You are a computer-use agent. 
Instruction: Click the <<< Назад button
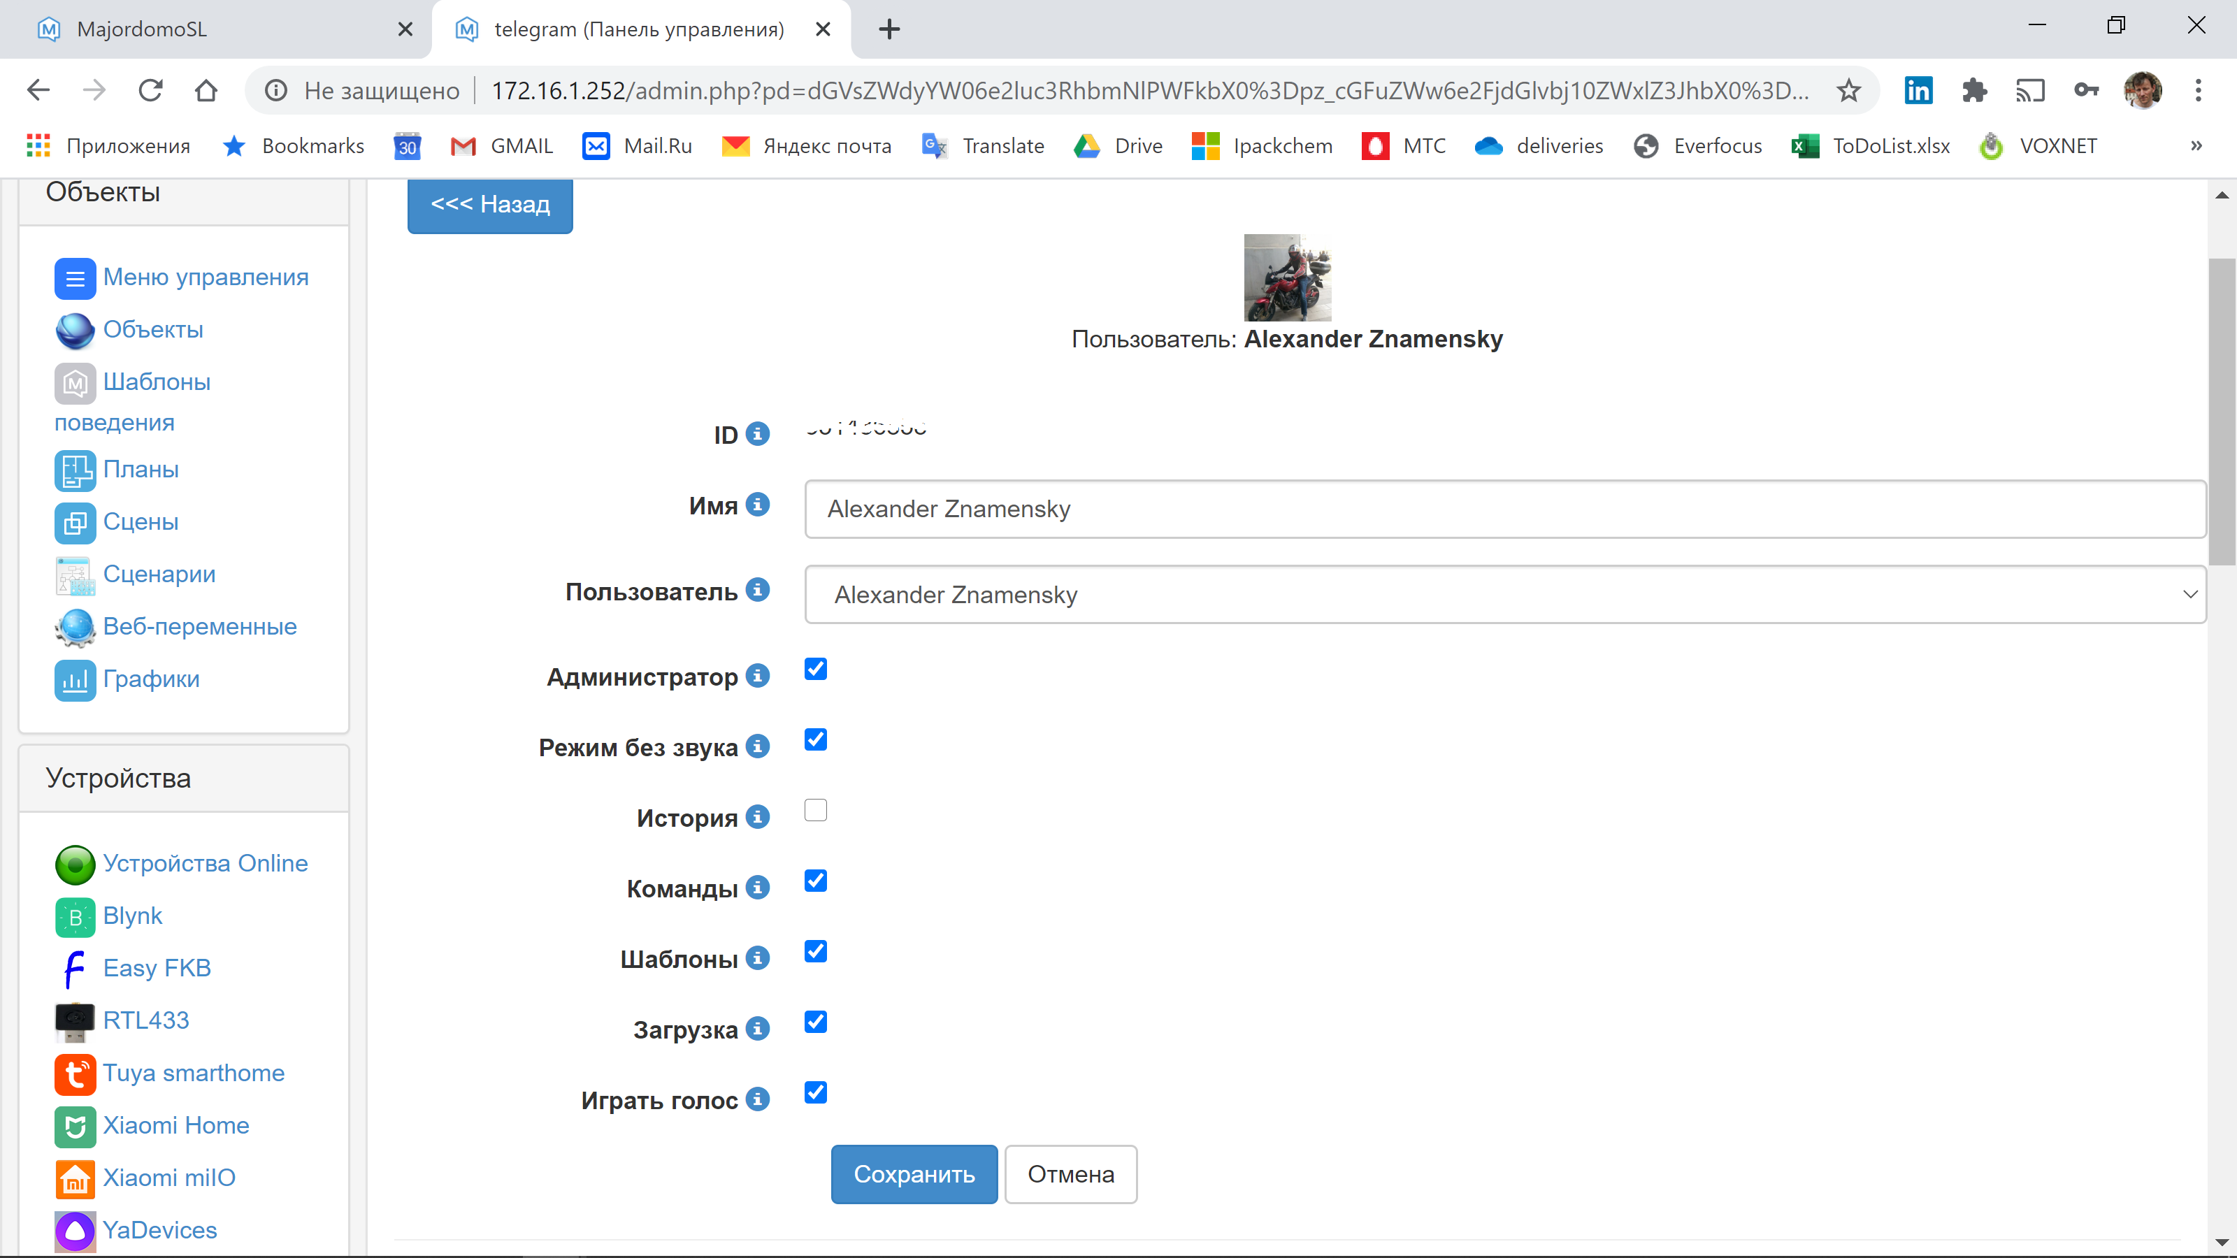pyautogui.click(x=489, y=205)
